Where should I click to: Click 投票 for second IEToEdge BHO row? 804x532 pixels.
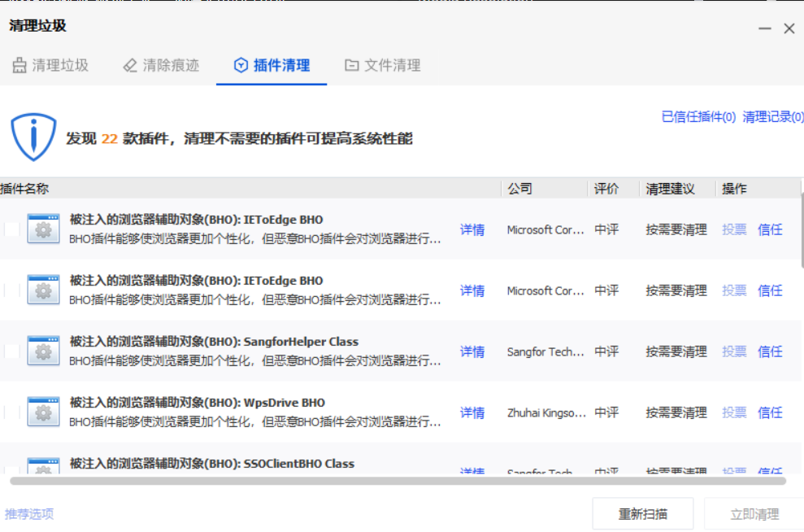point(734,290)
